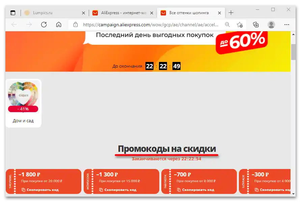Screen dimensions: 301x202
Task: Open the browser home page
Action: [x=59, y=25]
